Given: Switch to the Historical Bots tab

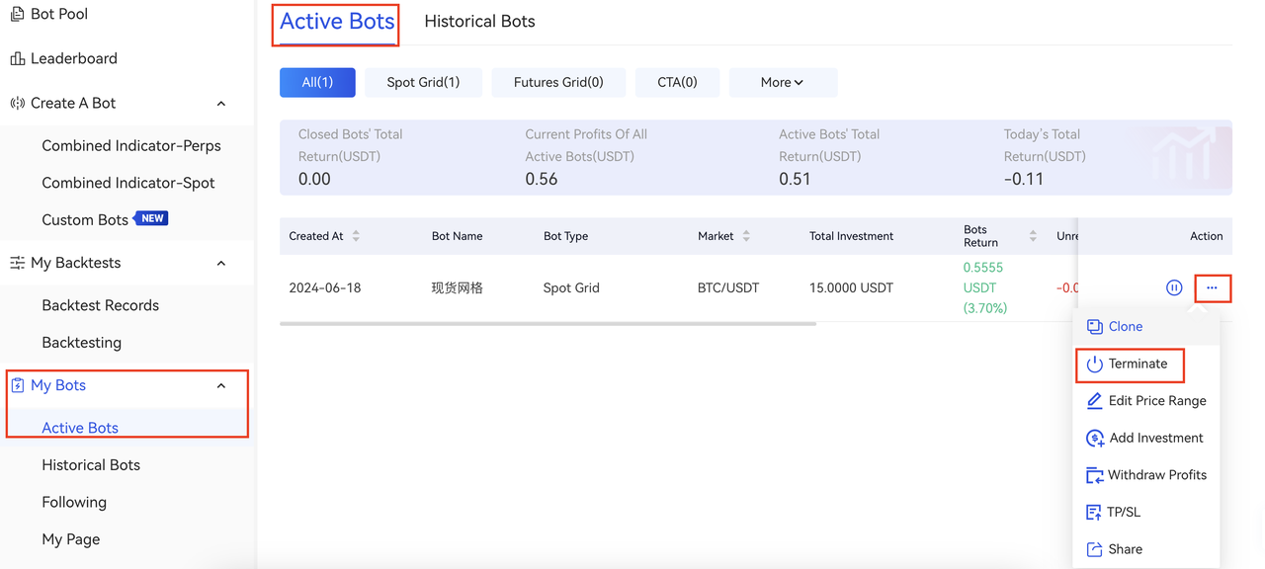Looking at the screenshot, I should click(479, 22).
